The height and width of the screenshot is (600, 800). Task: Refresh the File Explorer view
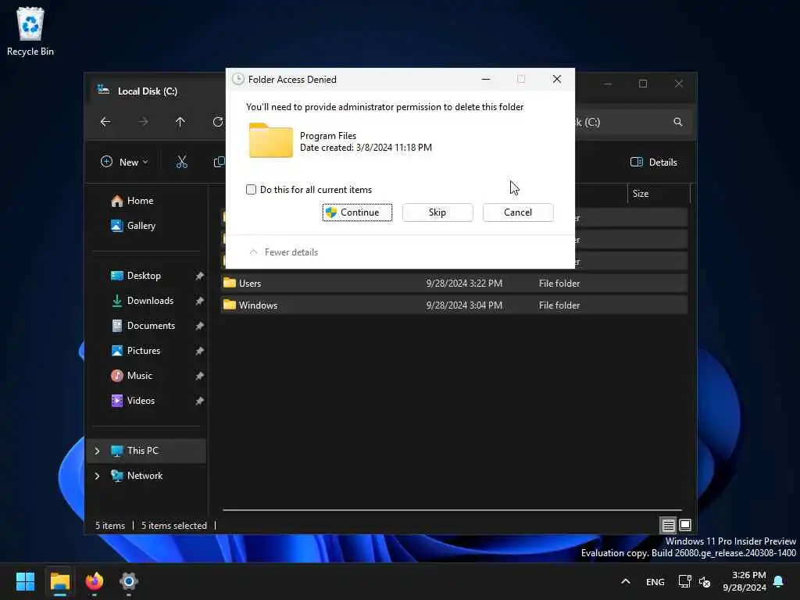[218, 122]
